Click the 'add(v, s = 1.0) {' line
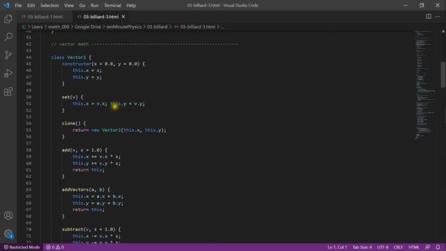Image resolution: width=446 pixels, height=251 pixels. coord(85,150)
